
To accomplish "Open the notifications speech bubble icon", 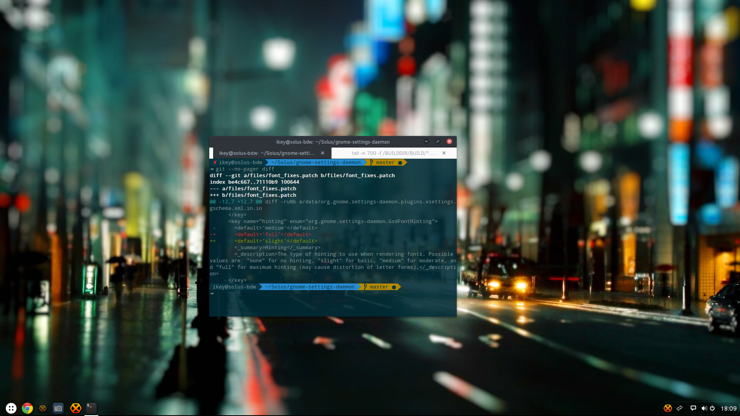I will [693, 408].
